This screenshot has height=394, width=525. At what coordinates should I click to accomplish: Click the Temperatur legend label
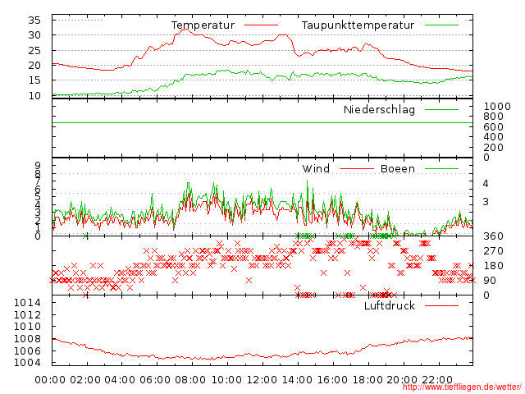(x=203, y=25)
